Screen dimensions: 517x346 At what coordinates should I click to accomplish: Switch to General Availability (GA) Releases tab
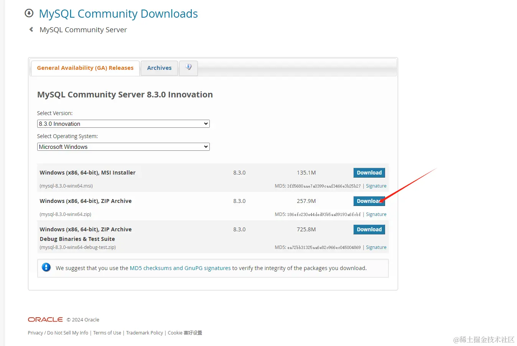pos(85,68)
